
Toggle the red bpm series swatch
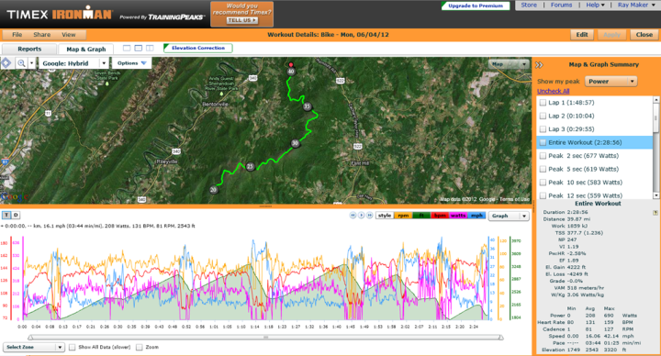pyautogui.click(x=440, y=216)
